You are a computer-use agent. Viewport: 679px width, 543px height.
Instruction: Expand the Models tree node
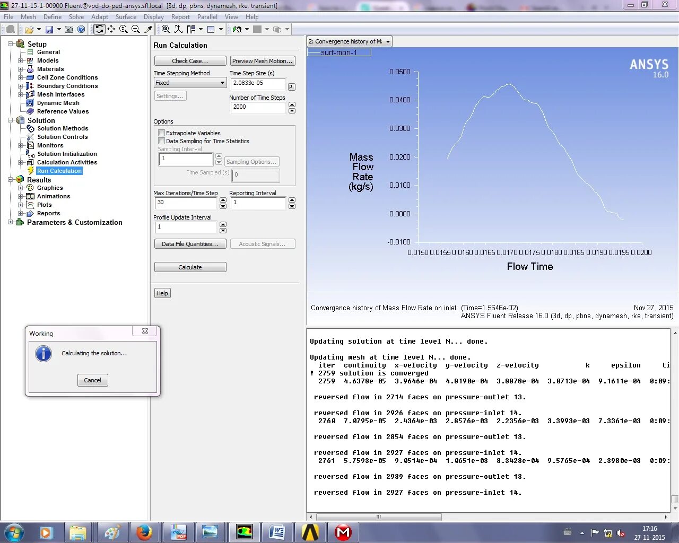21,60
